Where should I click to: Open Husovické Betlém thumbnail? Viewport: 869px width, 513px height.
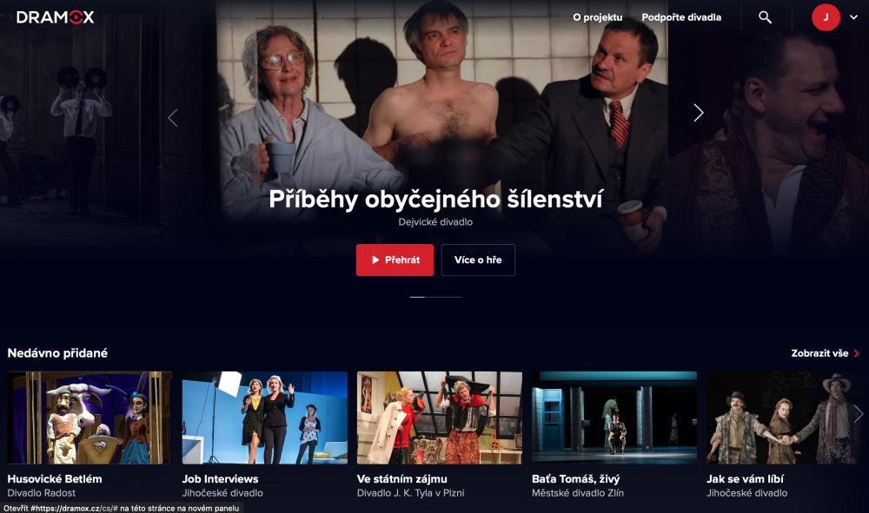point(90,418)
